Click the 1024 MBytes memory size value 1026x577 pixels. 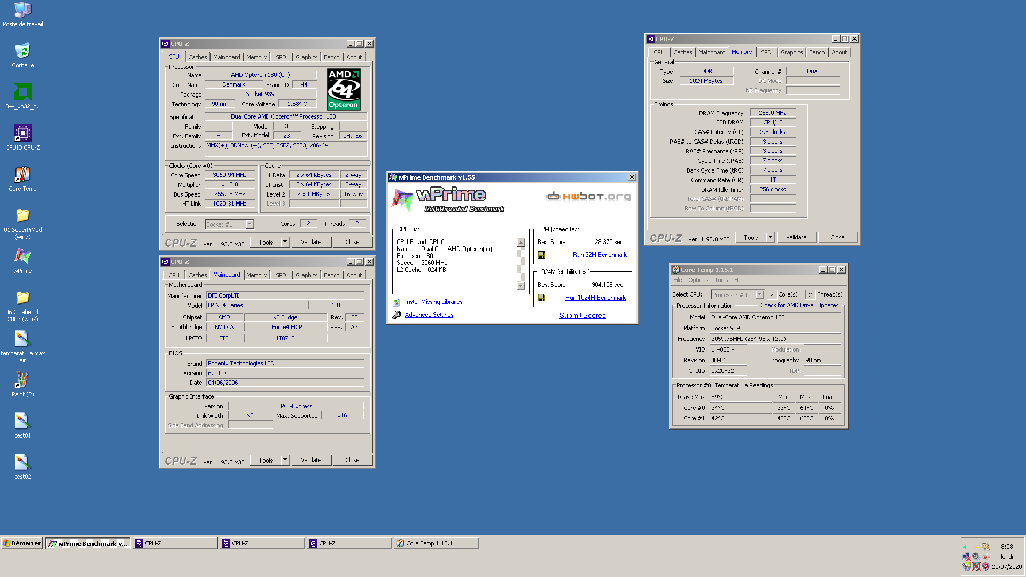pos(706,81)
